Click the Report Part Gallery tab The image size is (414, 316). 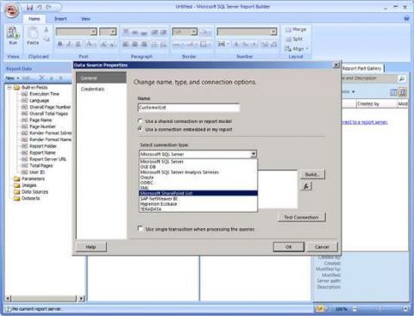362,68
